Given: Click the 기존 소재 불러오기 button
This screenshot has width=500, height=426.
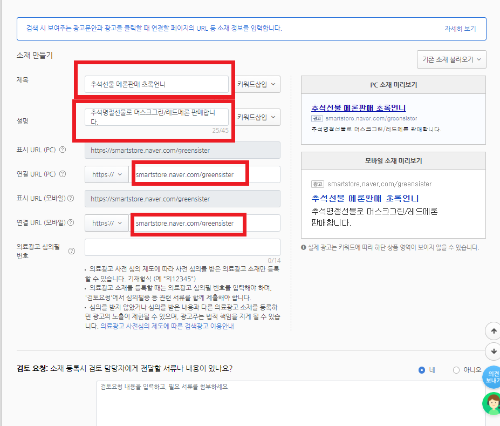Looking at the screenshot, I should tap(451, 59).
